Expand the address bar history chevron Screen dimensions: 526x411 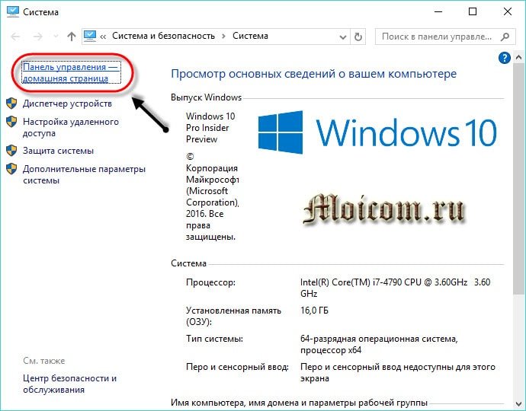pos(342,37)
